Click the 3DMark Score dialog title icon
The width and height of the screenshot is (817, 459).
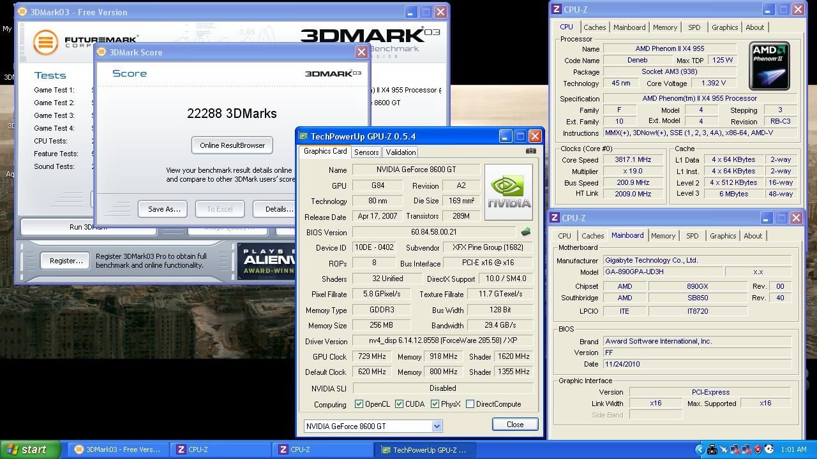pos(101,52)
